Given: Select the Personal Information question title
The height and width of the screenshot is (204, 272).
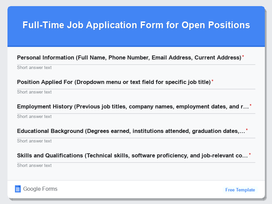Looking at the screenshot, I should pyautogui.click(x=129, y=57).
